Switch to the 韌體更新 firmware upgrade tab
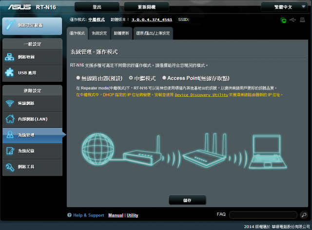This screenshot has height=230, width=312. [121, 34]
